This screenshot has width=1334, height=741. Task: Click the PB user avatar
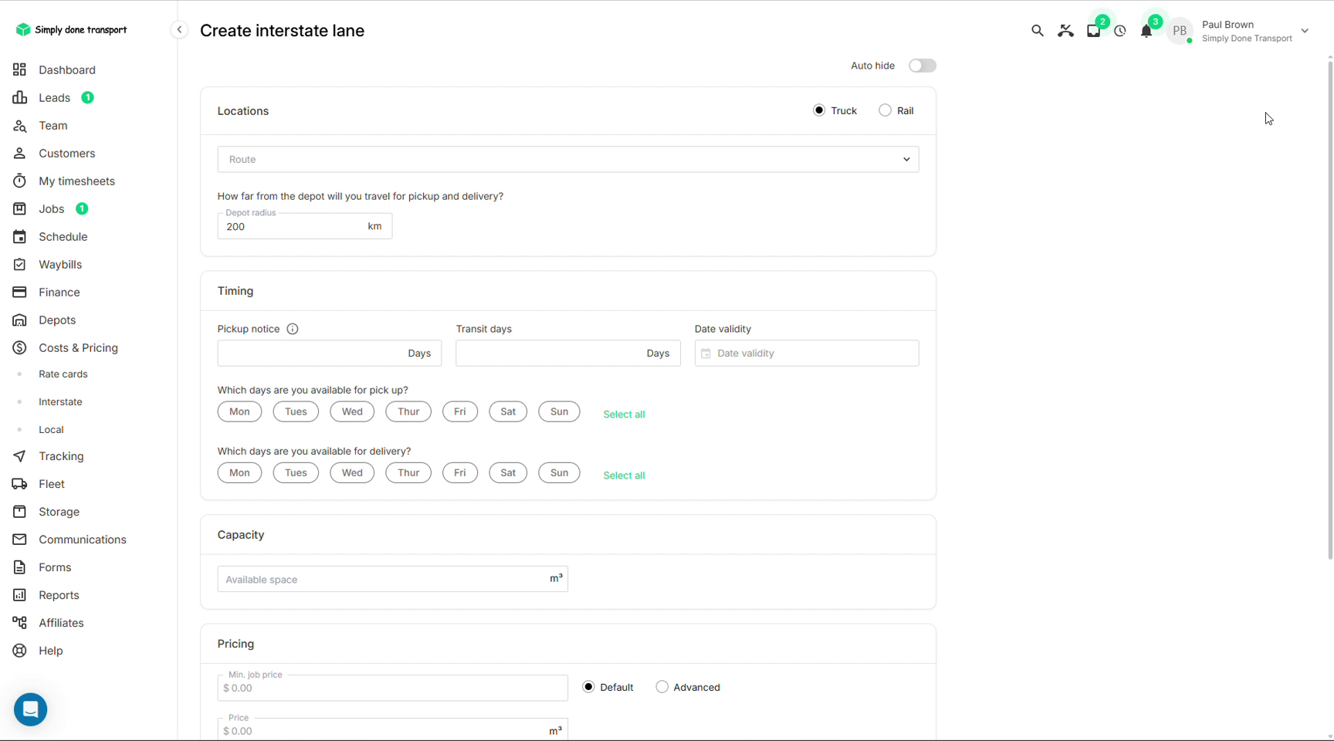coord(1180,31)
